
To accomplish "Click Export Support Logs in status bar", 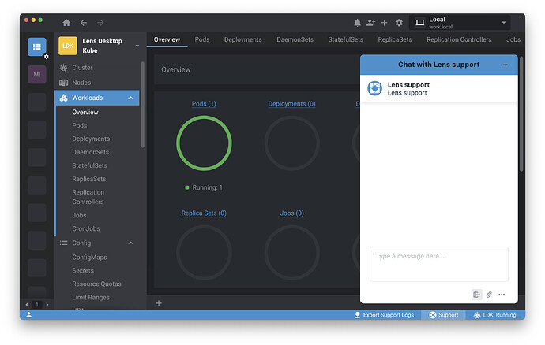I will 384,315.
